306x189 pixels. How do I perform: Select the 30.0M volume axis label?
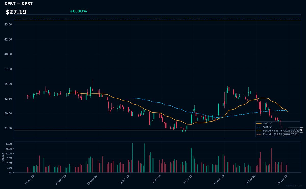9,144
